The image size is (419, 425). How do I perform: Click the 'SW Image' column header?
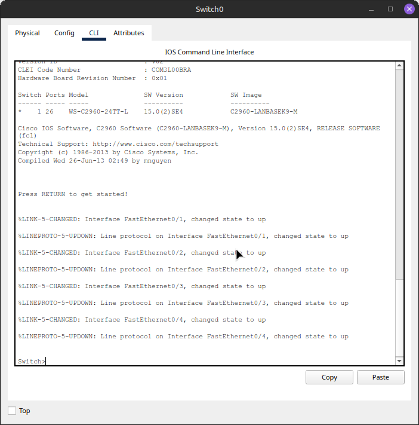click(x=246, y=95)
